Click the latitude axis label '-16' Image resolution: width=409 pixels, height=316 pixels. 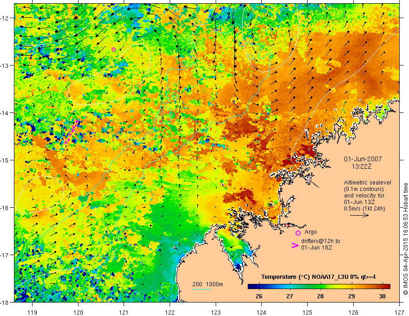pos(5,208)
